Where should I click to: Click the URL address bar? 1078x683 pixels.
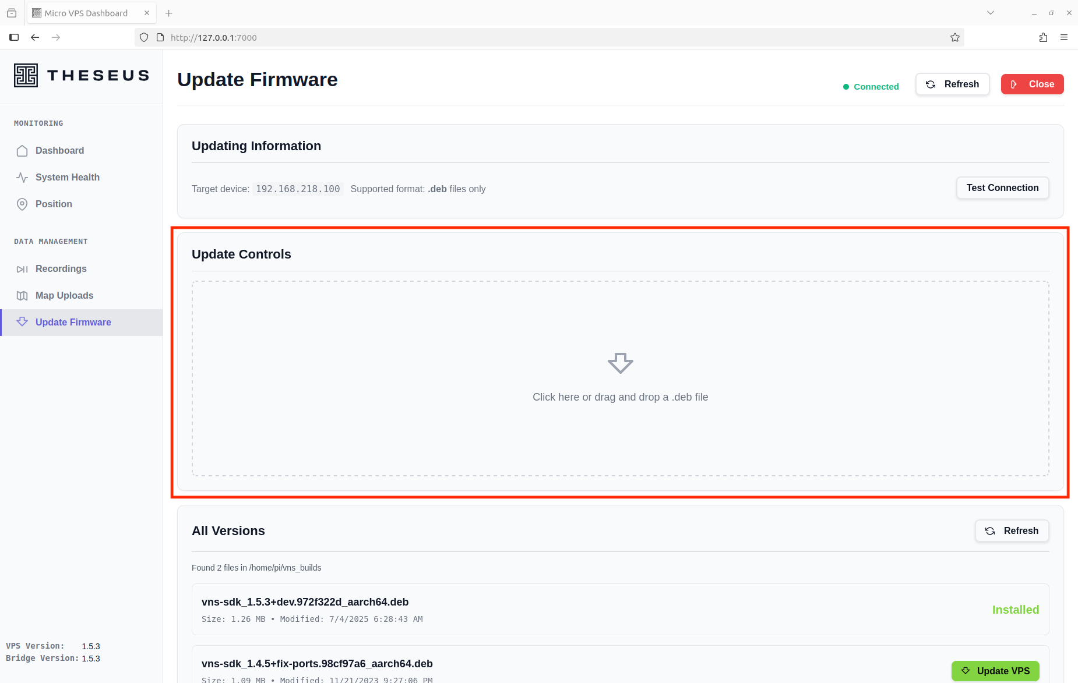[524, 38]
